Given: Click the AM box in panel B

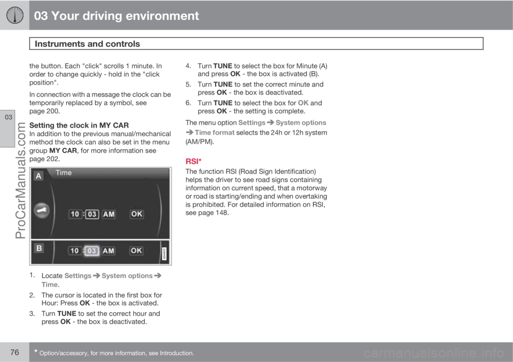Looking at the screenshot, I should click(x=108, y=251).
